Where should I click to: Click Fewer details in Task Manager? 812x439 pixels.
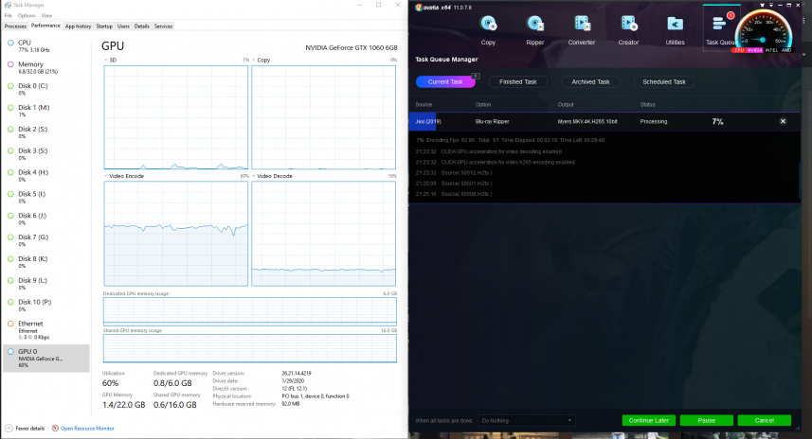click(x=25, y=429)
